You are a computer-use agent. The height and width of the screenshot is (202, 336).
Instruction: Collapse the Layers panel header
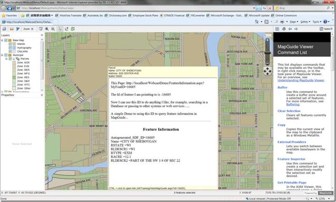42,35
